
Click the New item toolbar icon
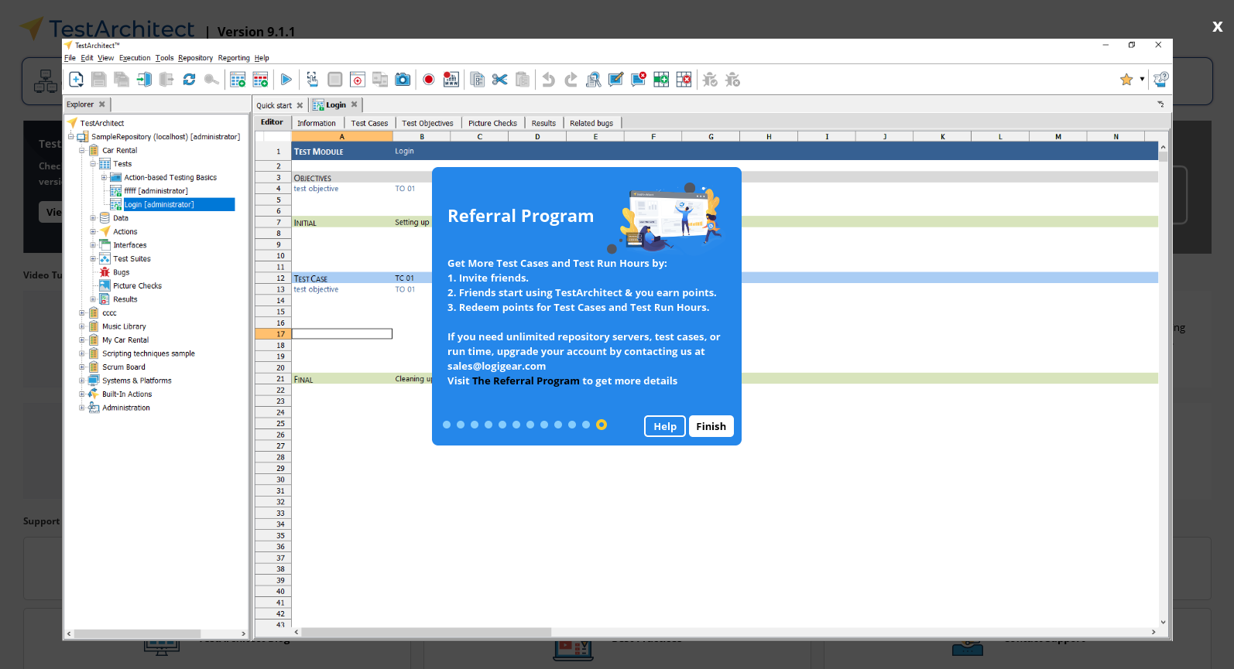point(76,79)
